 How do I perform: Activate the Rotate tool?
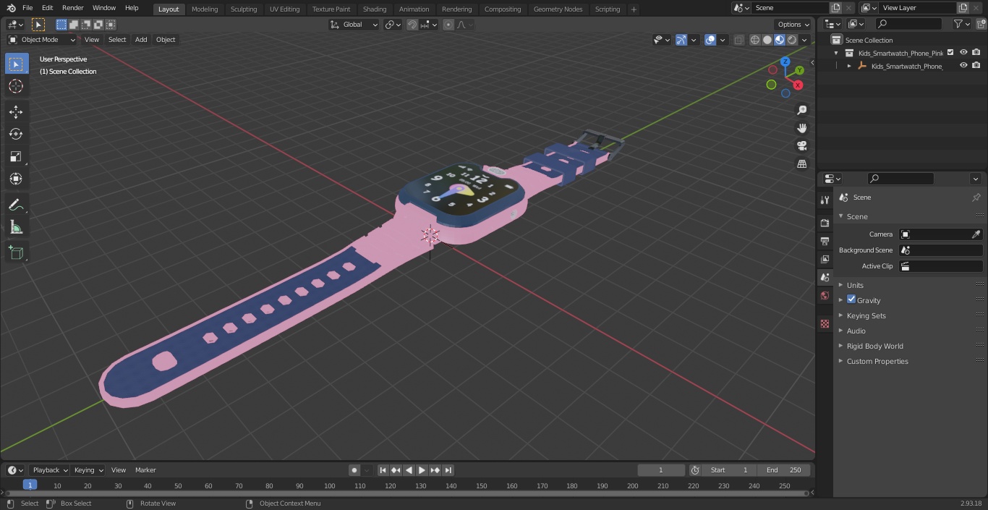16,134
